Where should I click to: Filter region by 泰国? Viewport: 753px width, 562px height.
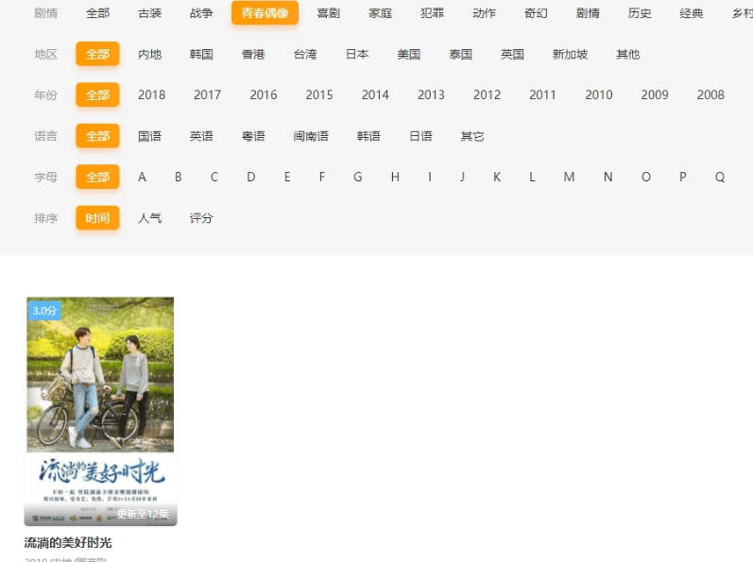point(460,54)
